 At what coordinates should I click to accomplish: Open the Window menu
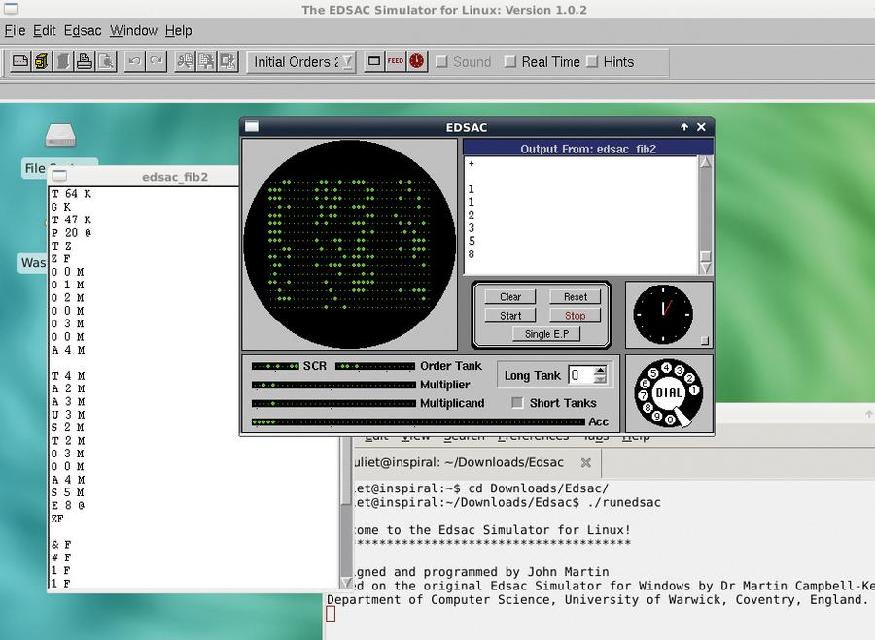pos(133,31)
